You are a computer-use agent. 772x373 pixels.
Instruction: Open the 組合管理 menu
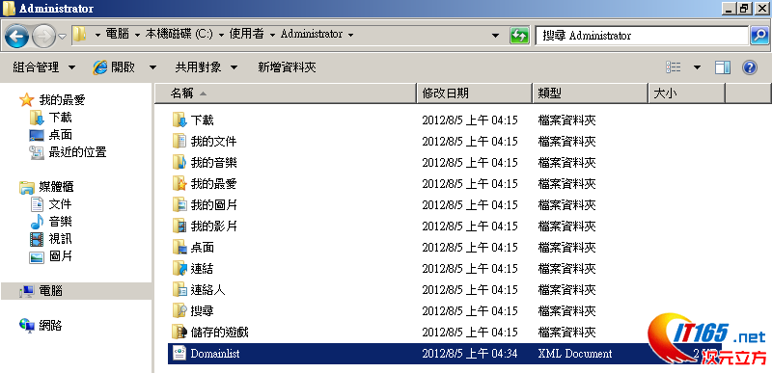point(43,67)
